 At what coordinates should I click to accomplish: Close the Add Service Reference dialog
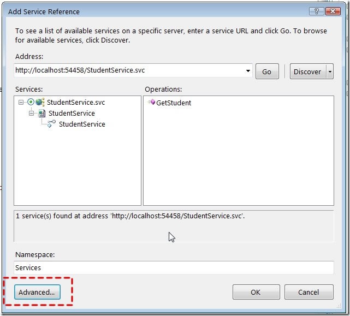(333, 11)
